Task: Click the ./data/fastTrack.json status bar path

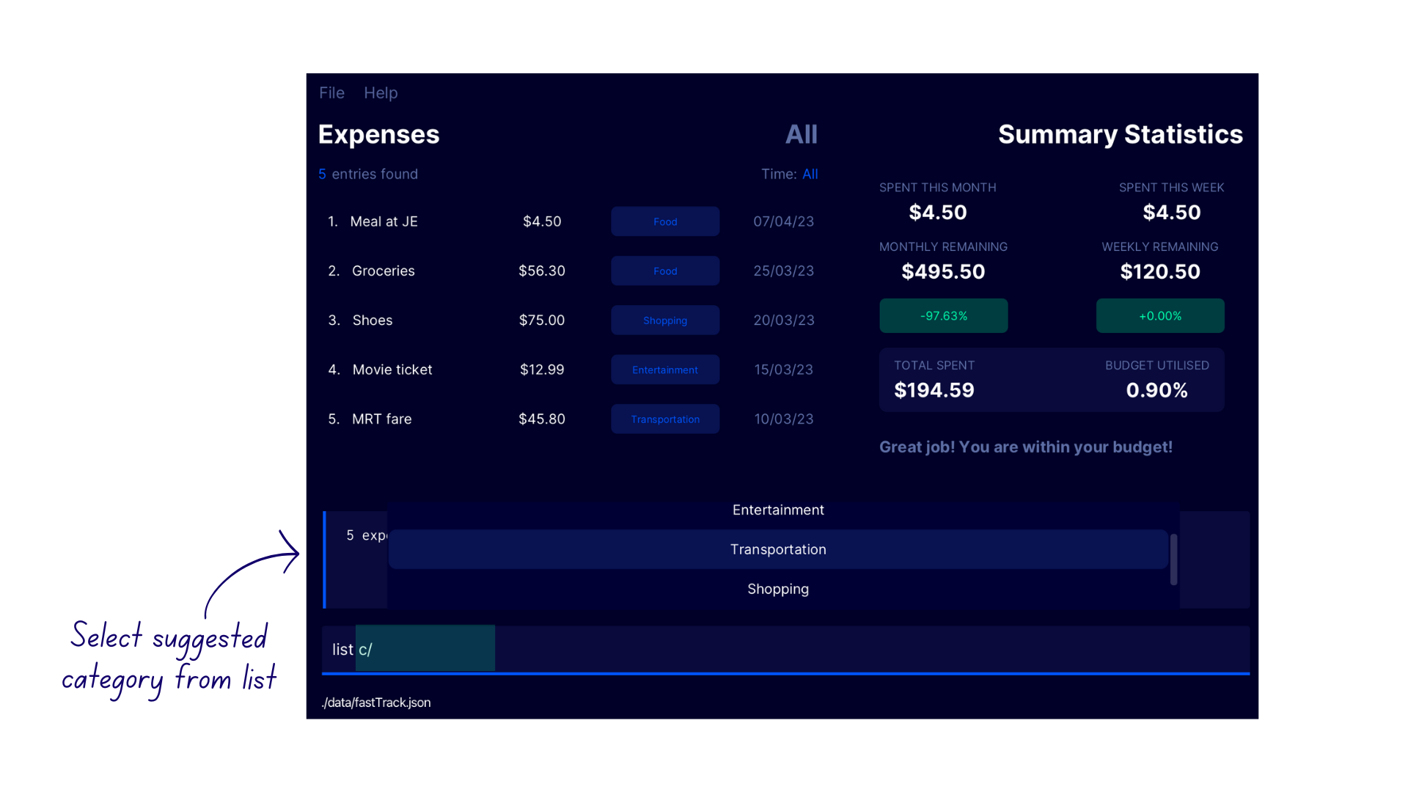Action: point(376,703)
